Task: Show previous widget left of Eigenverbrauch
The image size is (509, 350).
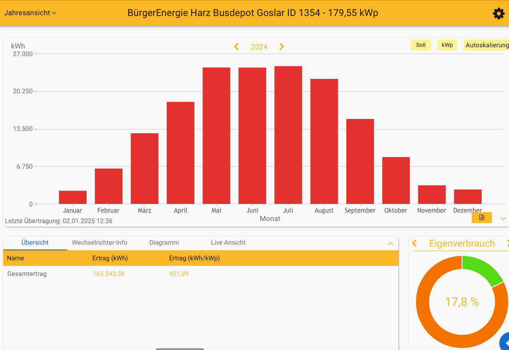Action: 415,243
